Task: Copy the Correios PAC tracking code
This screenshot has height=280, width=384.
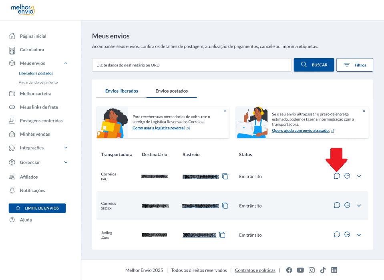Action: (225, 176)
